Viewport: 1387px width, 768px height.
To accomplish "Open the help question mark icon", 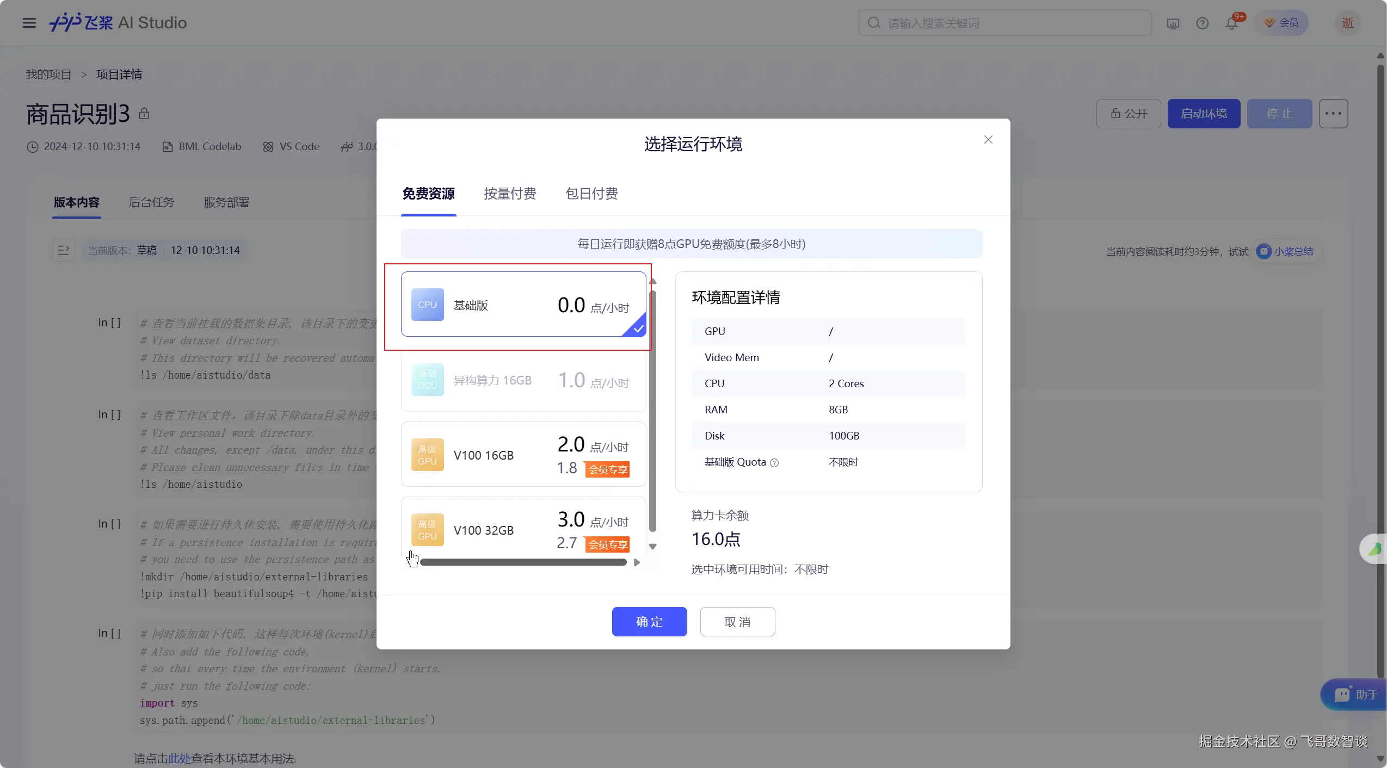I will tap(1202, 23).
